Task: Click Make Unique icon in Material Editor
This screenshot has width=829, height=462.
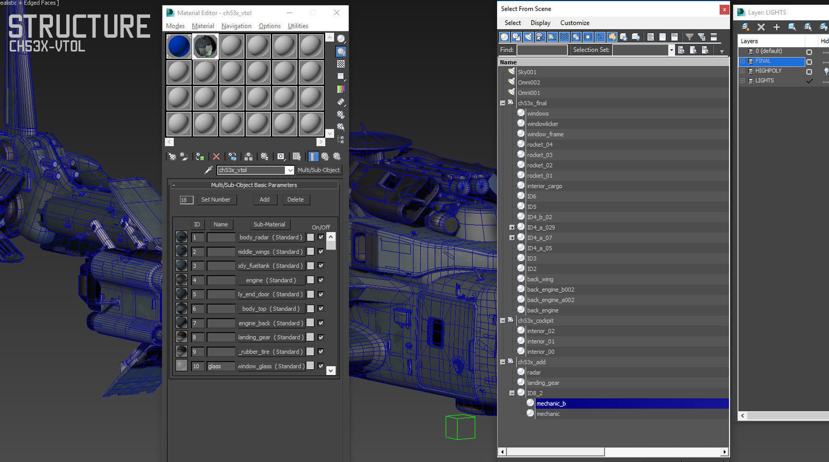Action: pyautogui.click(x=248, y=157)
